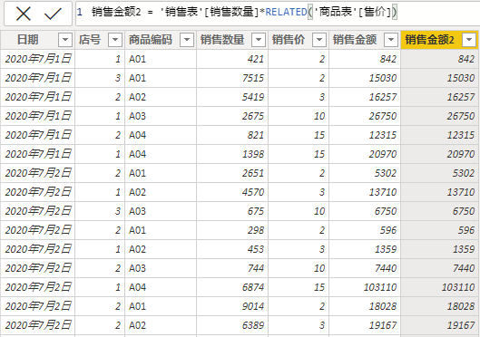The image size is (480, 337).
Task: Commit the formula with checkmark icon
Action: coord(53,14)
